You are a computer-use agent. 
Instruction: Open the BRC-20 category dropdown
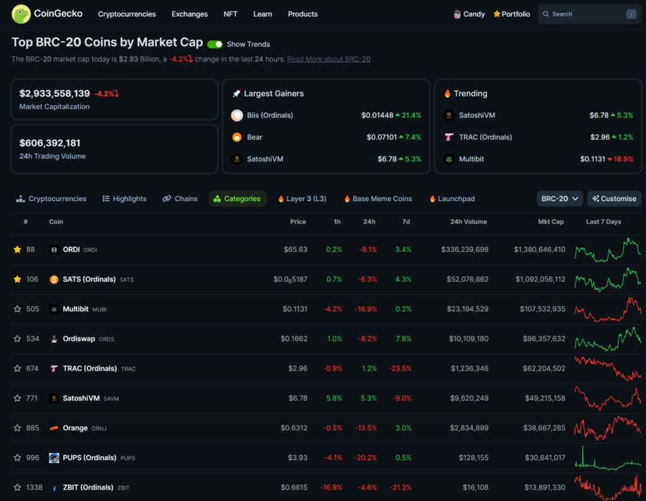pyautogui.click(x=560, y=199)
